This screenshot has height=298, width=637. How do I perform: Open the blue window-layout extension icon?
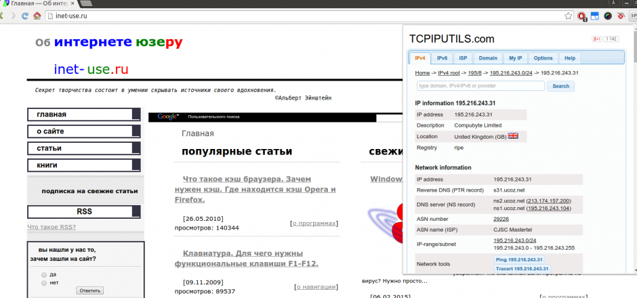pyautogui.click(x=594, y=16)
